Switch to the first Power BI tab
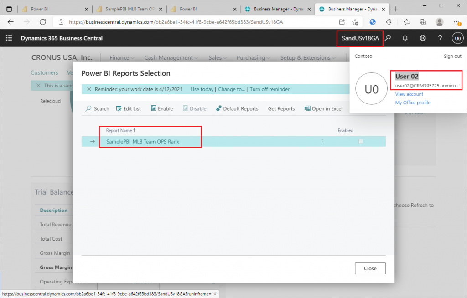This screenshot has height=298, width=467. (55, 9)
